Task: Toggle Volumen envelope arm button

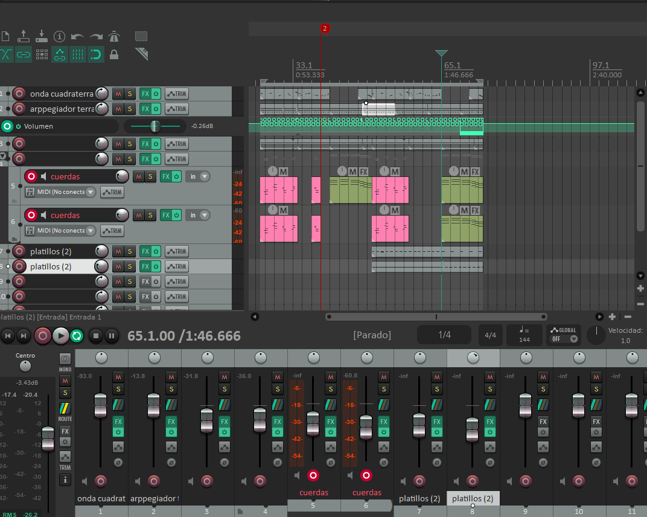Action: point(7,126)
